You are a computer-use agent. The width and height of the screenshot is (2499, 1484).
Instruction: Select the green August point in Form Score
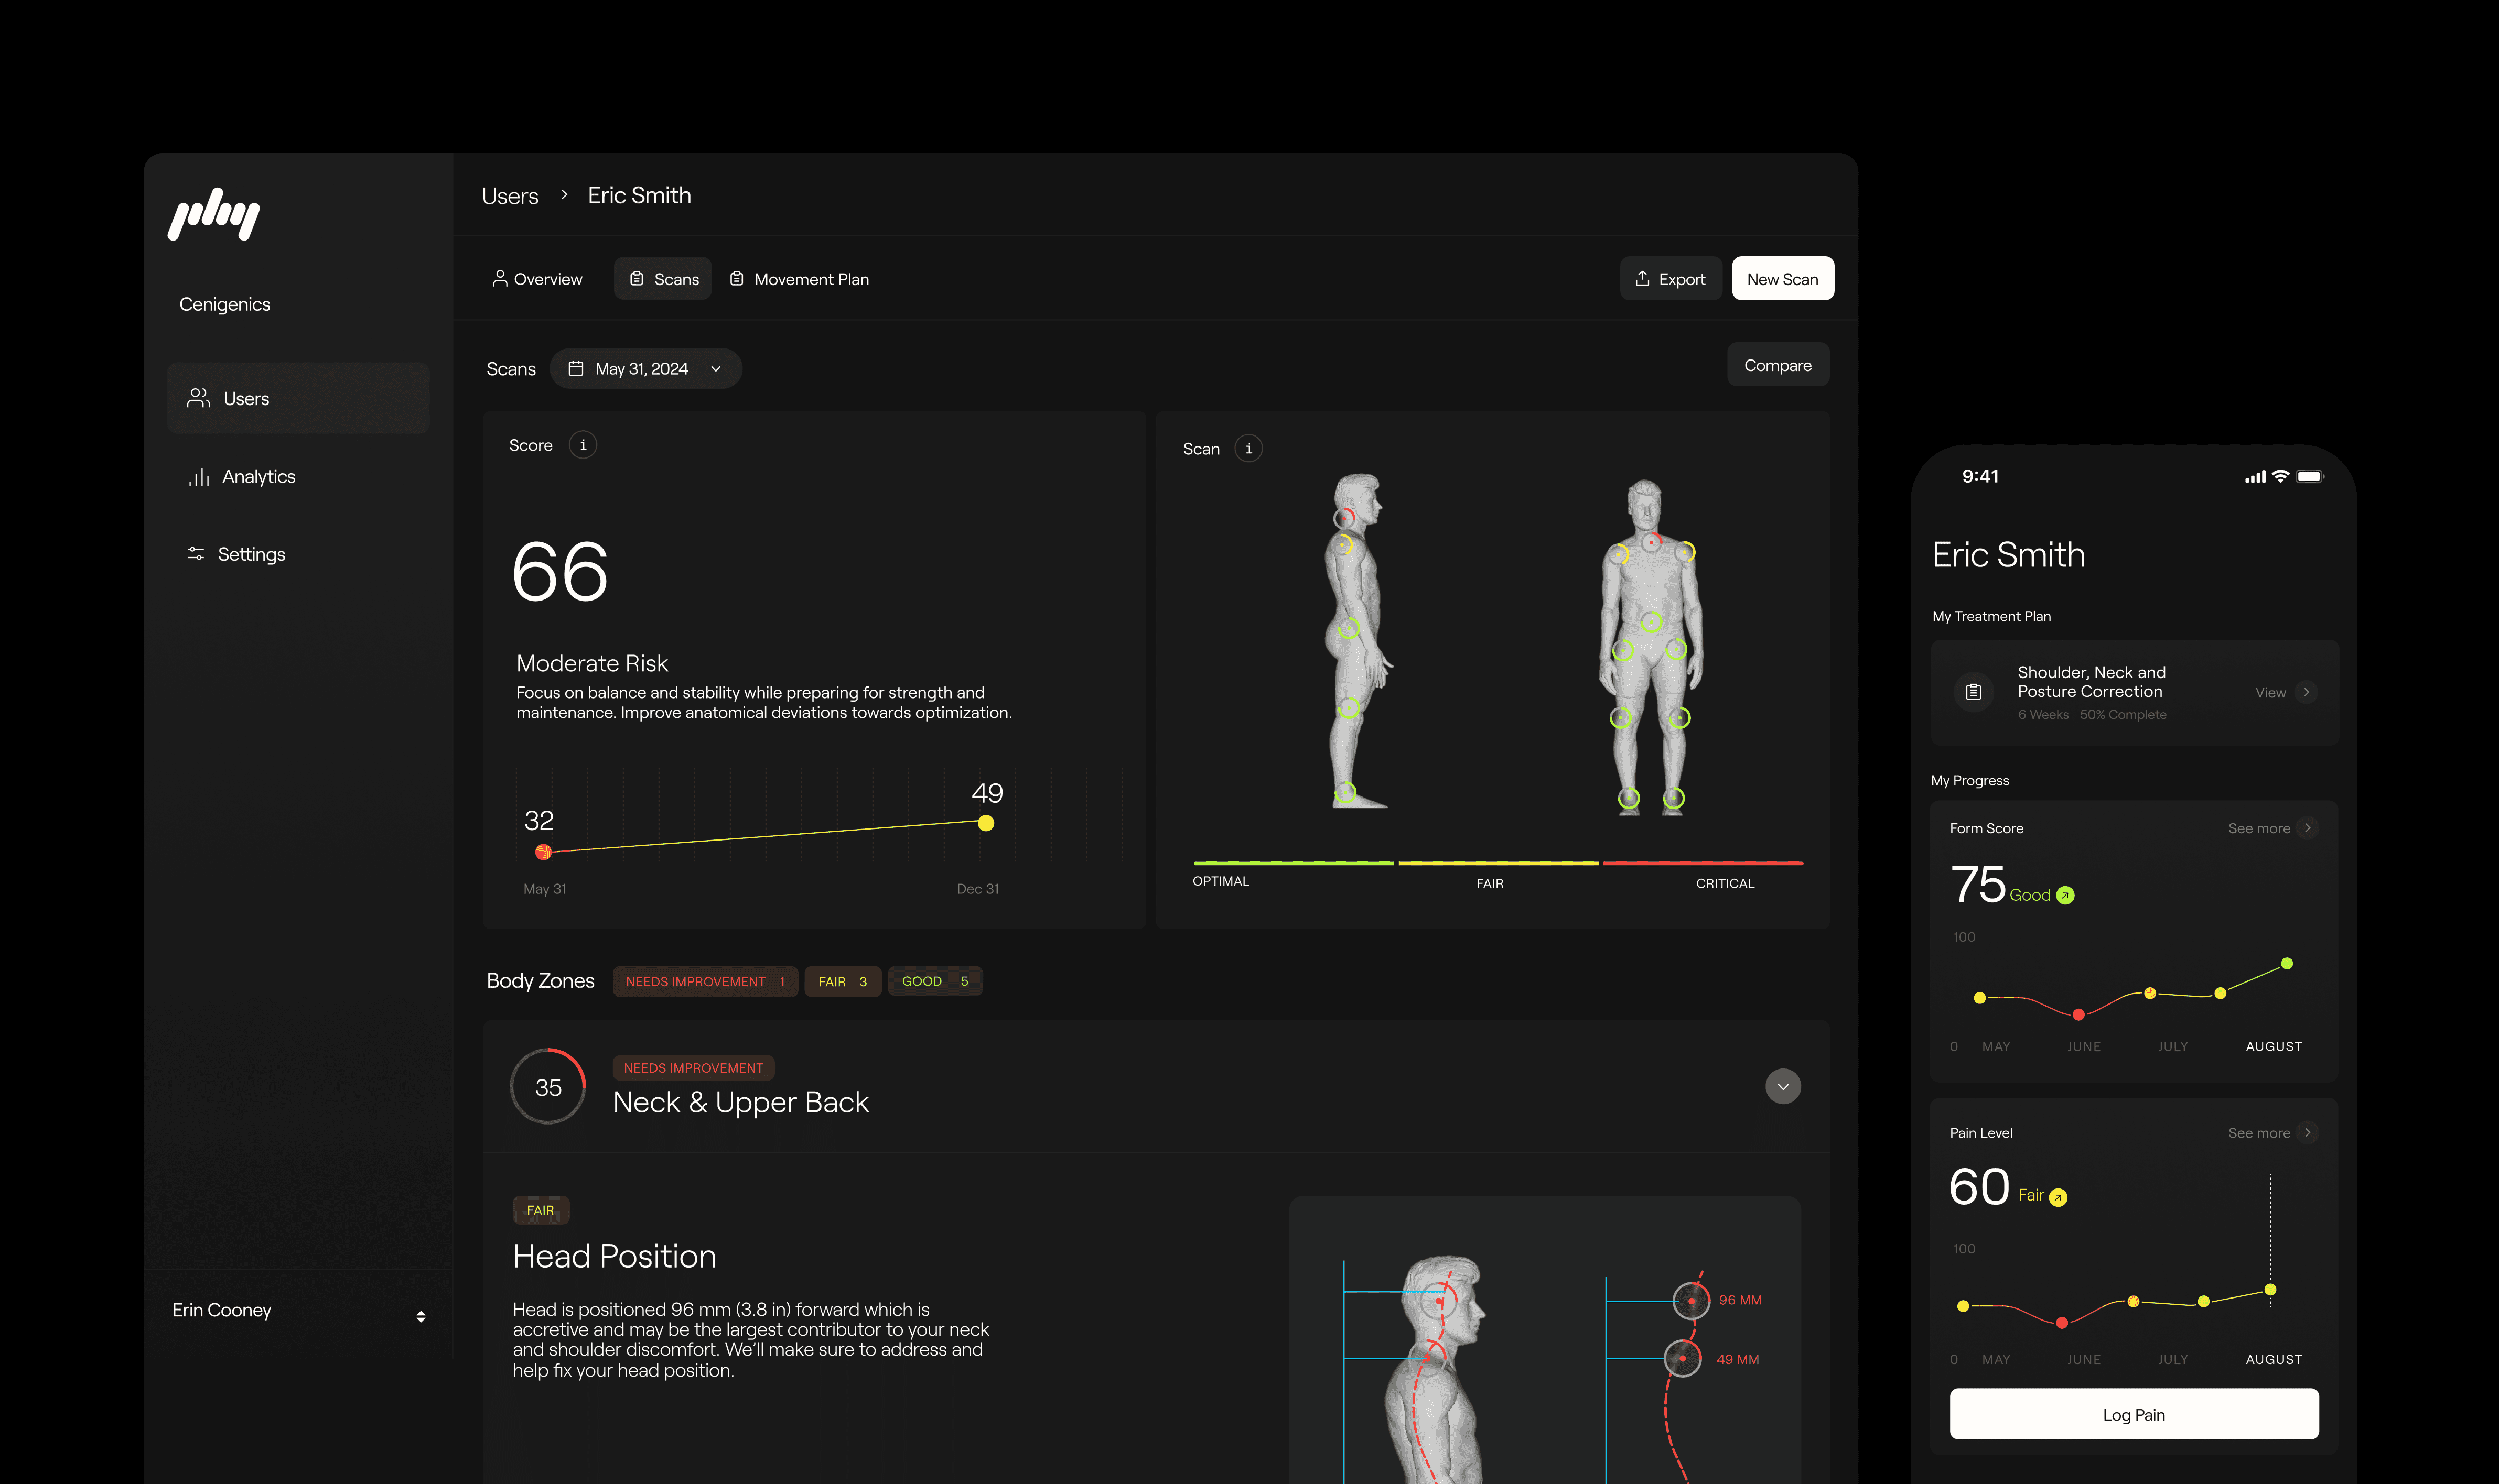click(x=2287, y=964)
